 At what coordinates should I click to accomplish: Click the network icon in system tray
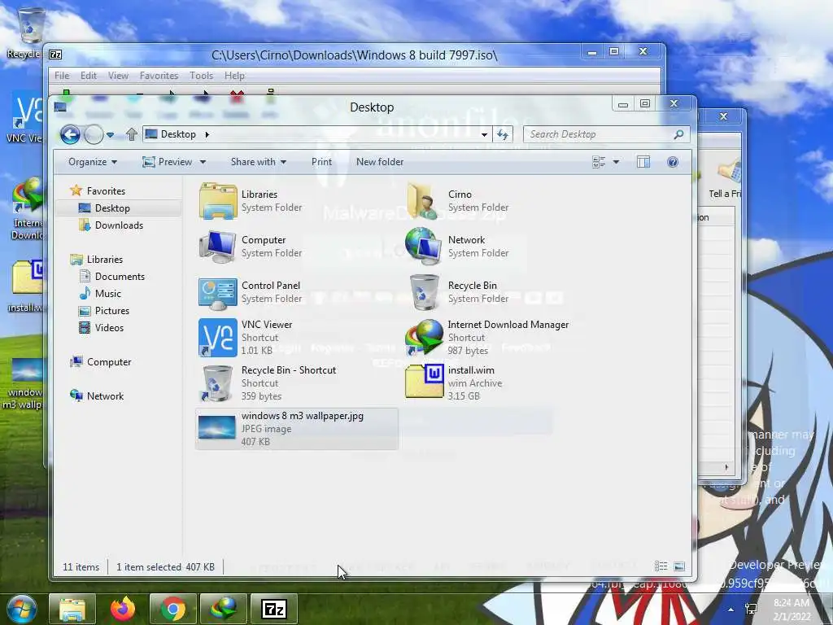751,609
